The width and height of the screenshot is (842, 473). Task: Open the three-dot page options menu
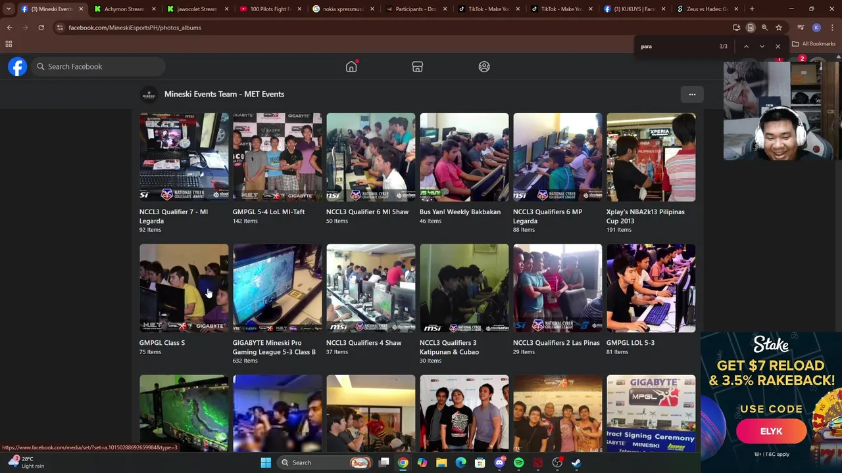point(692,94)
